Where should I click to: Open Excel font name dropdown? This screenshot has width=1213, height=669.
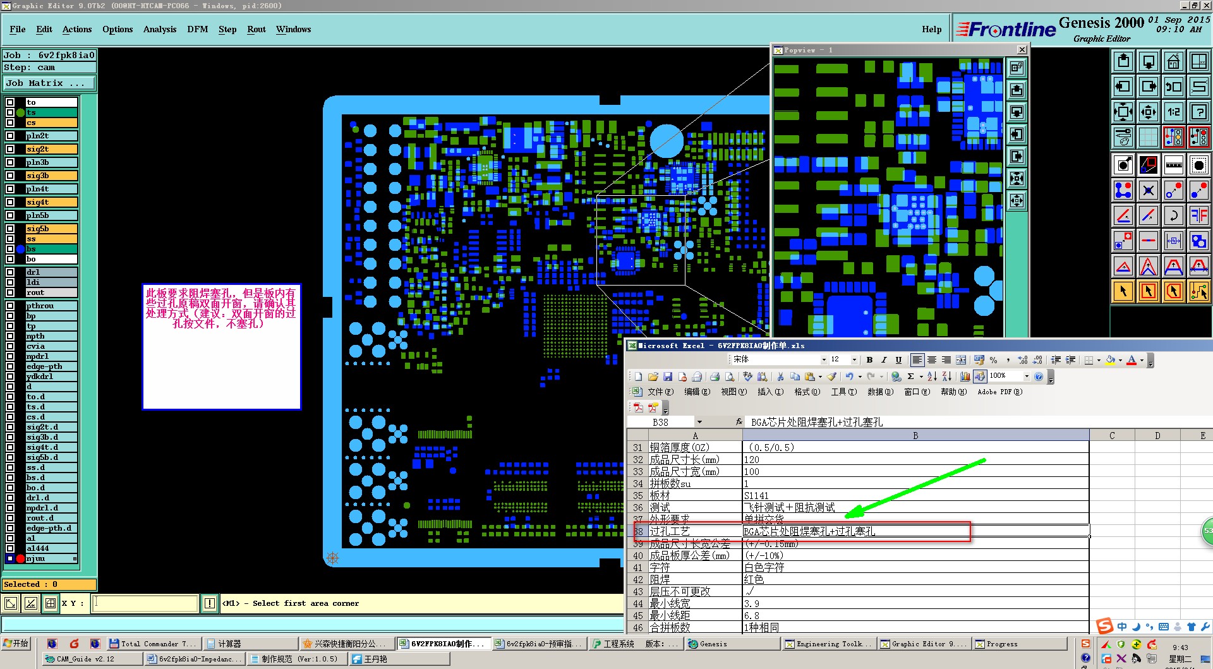point(824,360)
